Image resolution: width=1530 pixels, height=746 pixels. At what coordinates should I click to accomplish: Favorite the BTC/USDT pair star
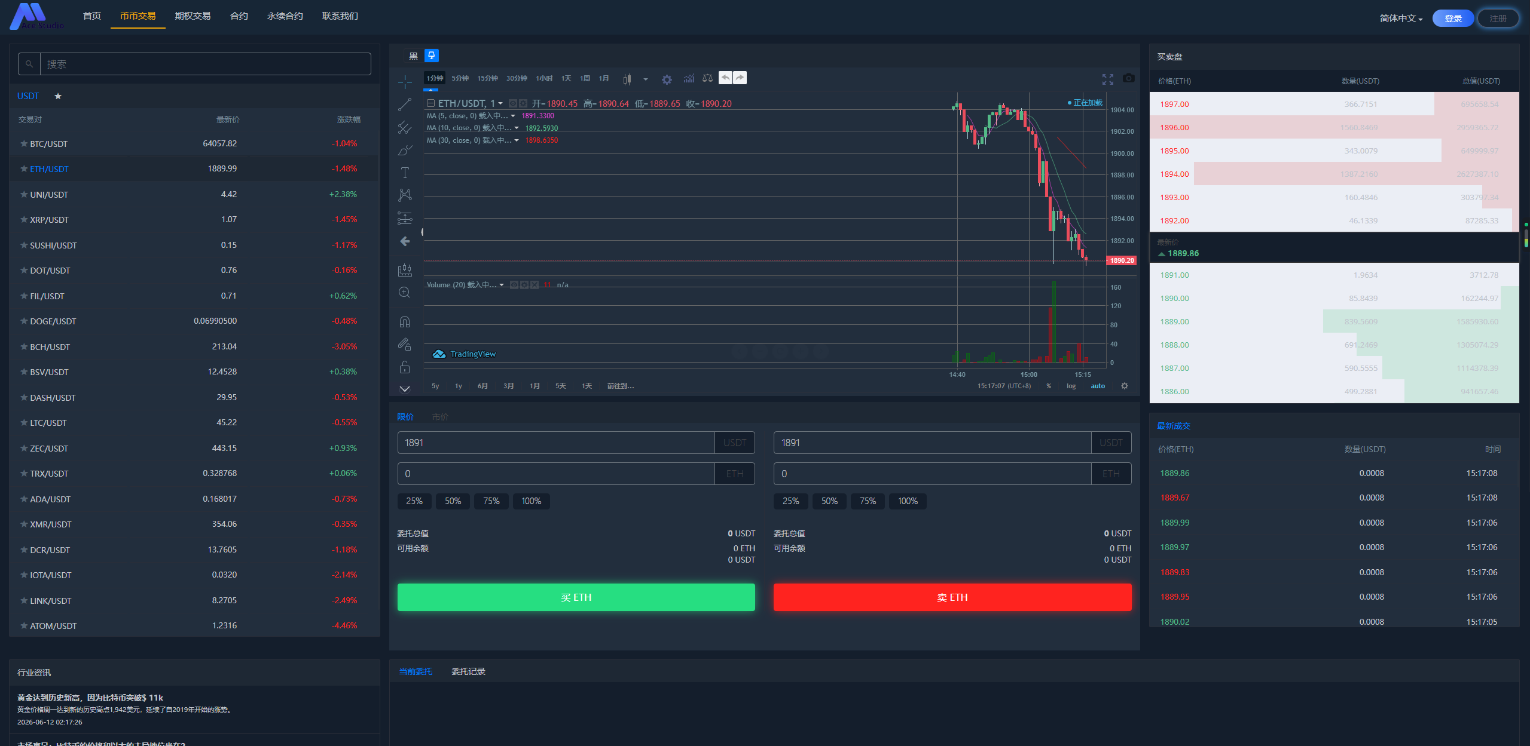(x=24, y=143)
